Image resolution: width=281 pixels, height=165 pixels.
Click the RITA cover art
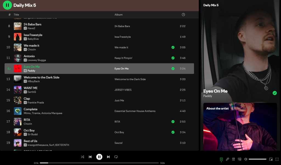[x=18, y=121]
